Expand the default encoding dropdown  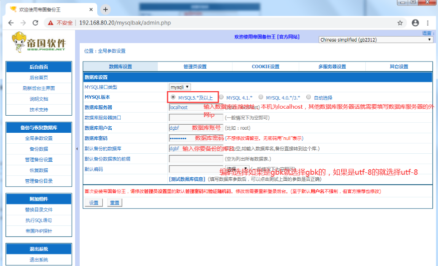pos(237,169)
